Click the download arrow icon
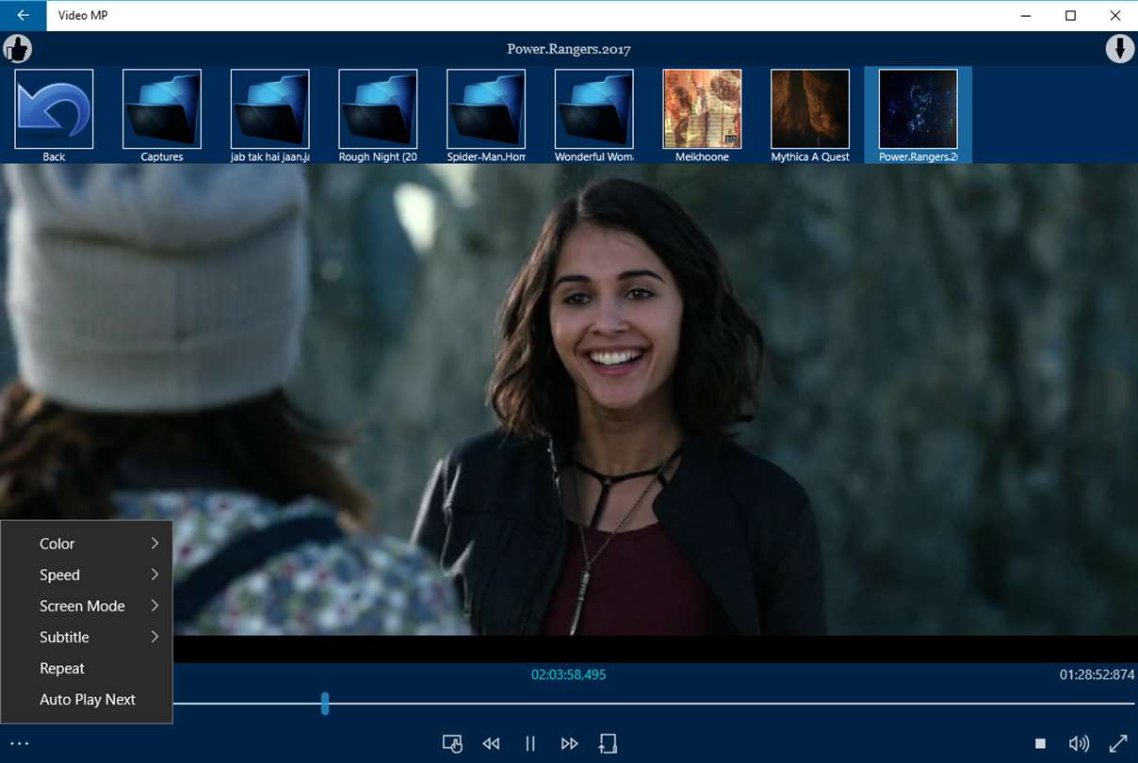The image size is (1138, 763). click(1119, 48)
